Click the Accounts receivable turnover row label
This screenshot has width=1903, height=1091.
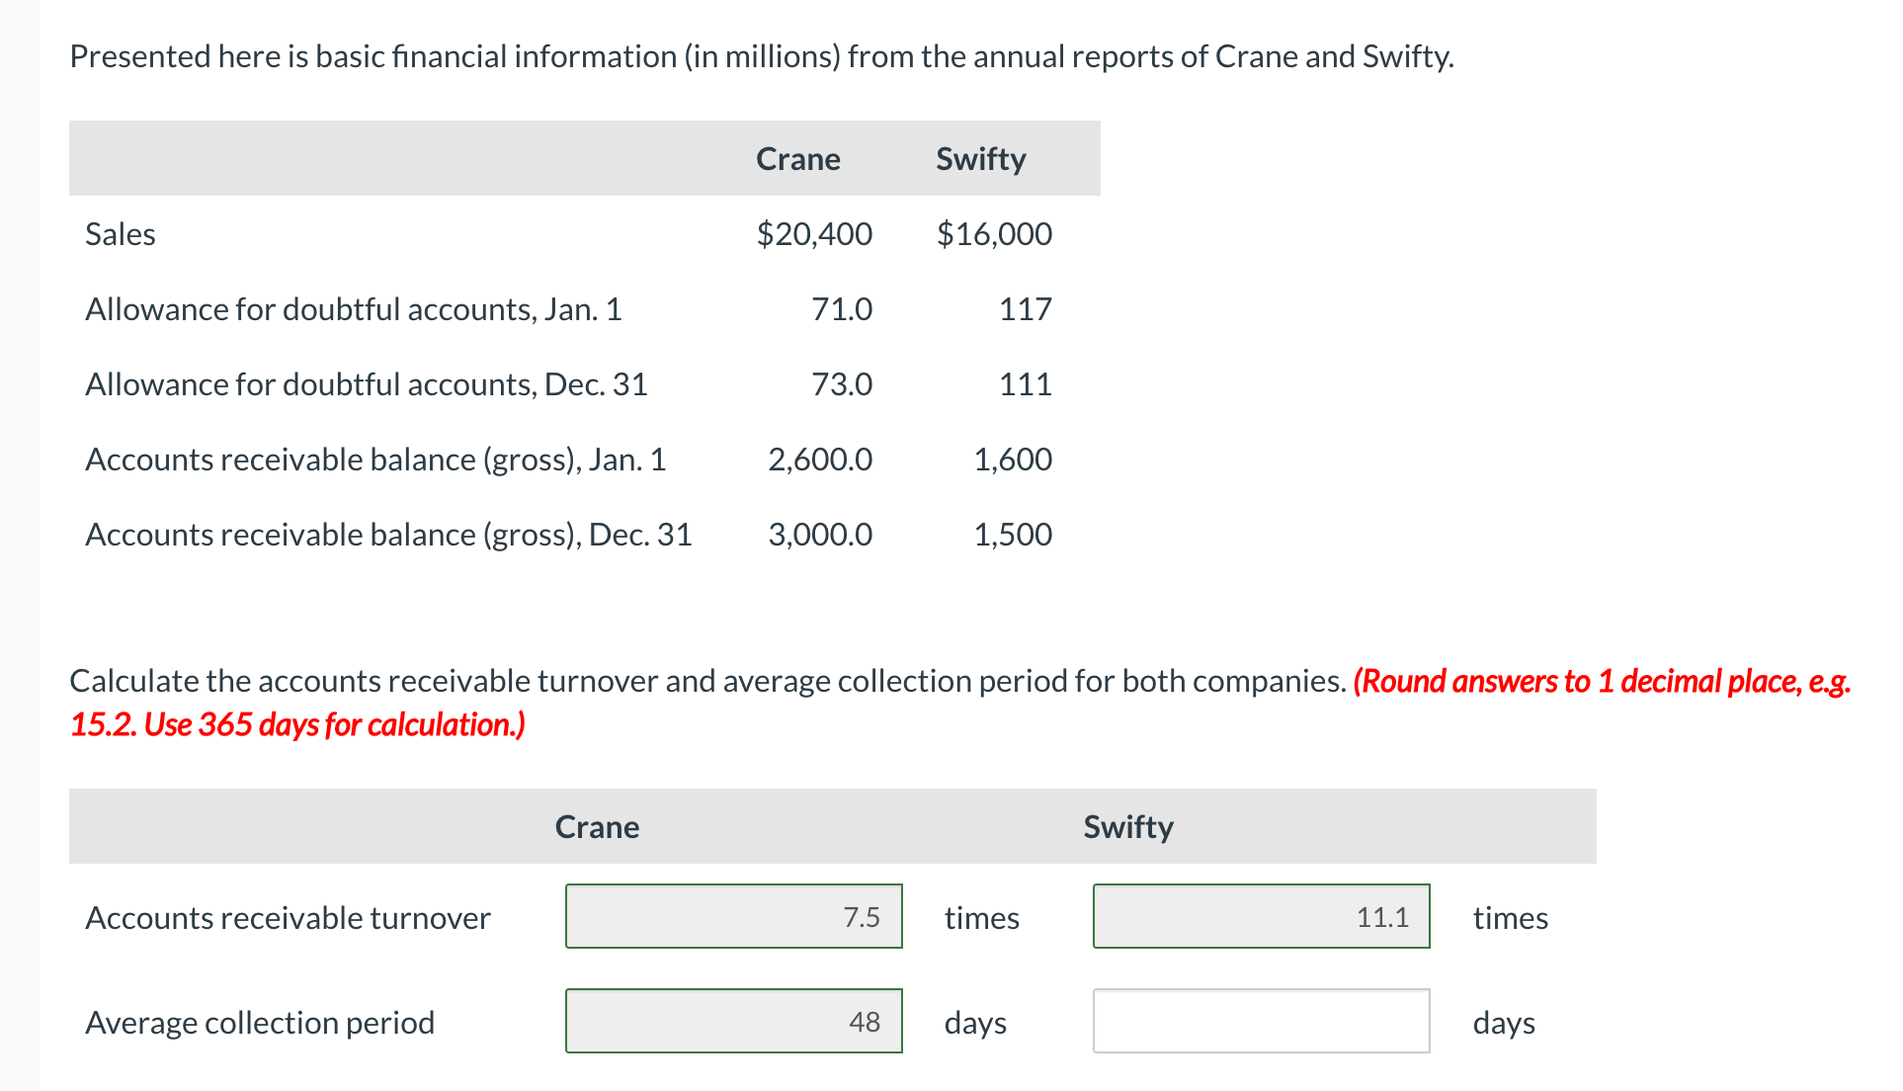point(287,917)
